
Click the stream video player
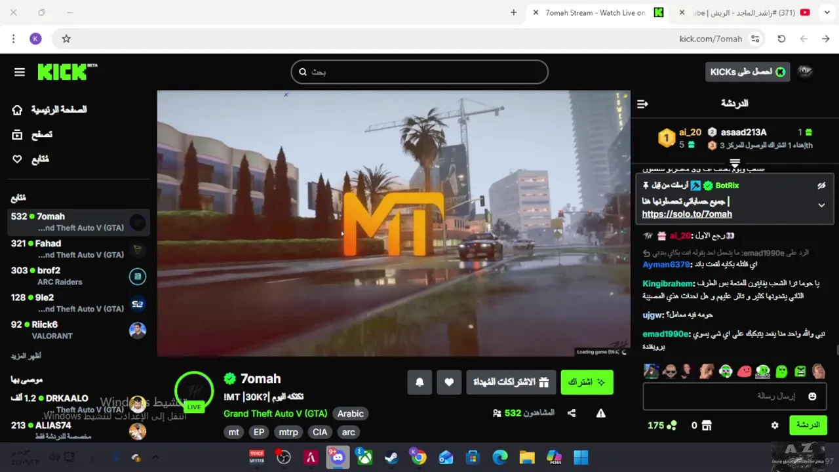(393, 224)
